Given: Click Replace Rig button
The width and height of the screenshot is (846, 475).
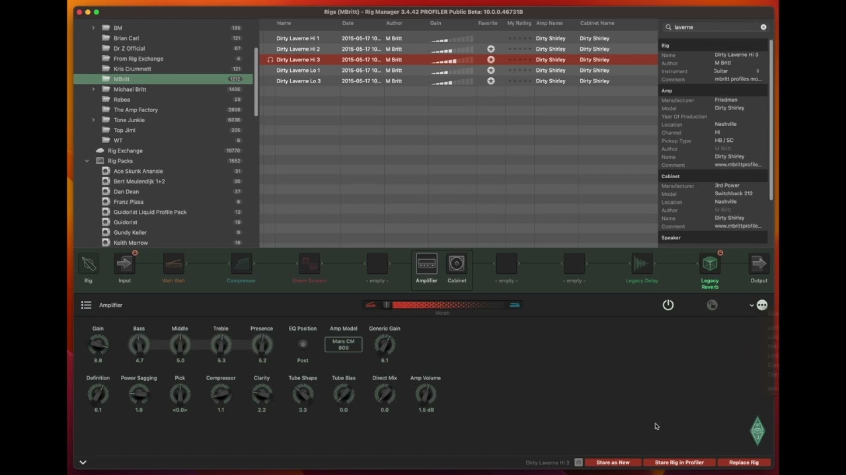Looking at the screenshot, I should pyautogui.click(x=744, y=462).
